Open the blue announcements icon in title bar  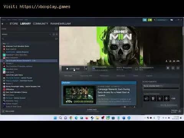tap(145, 20)
